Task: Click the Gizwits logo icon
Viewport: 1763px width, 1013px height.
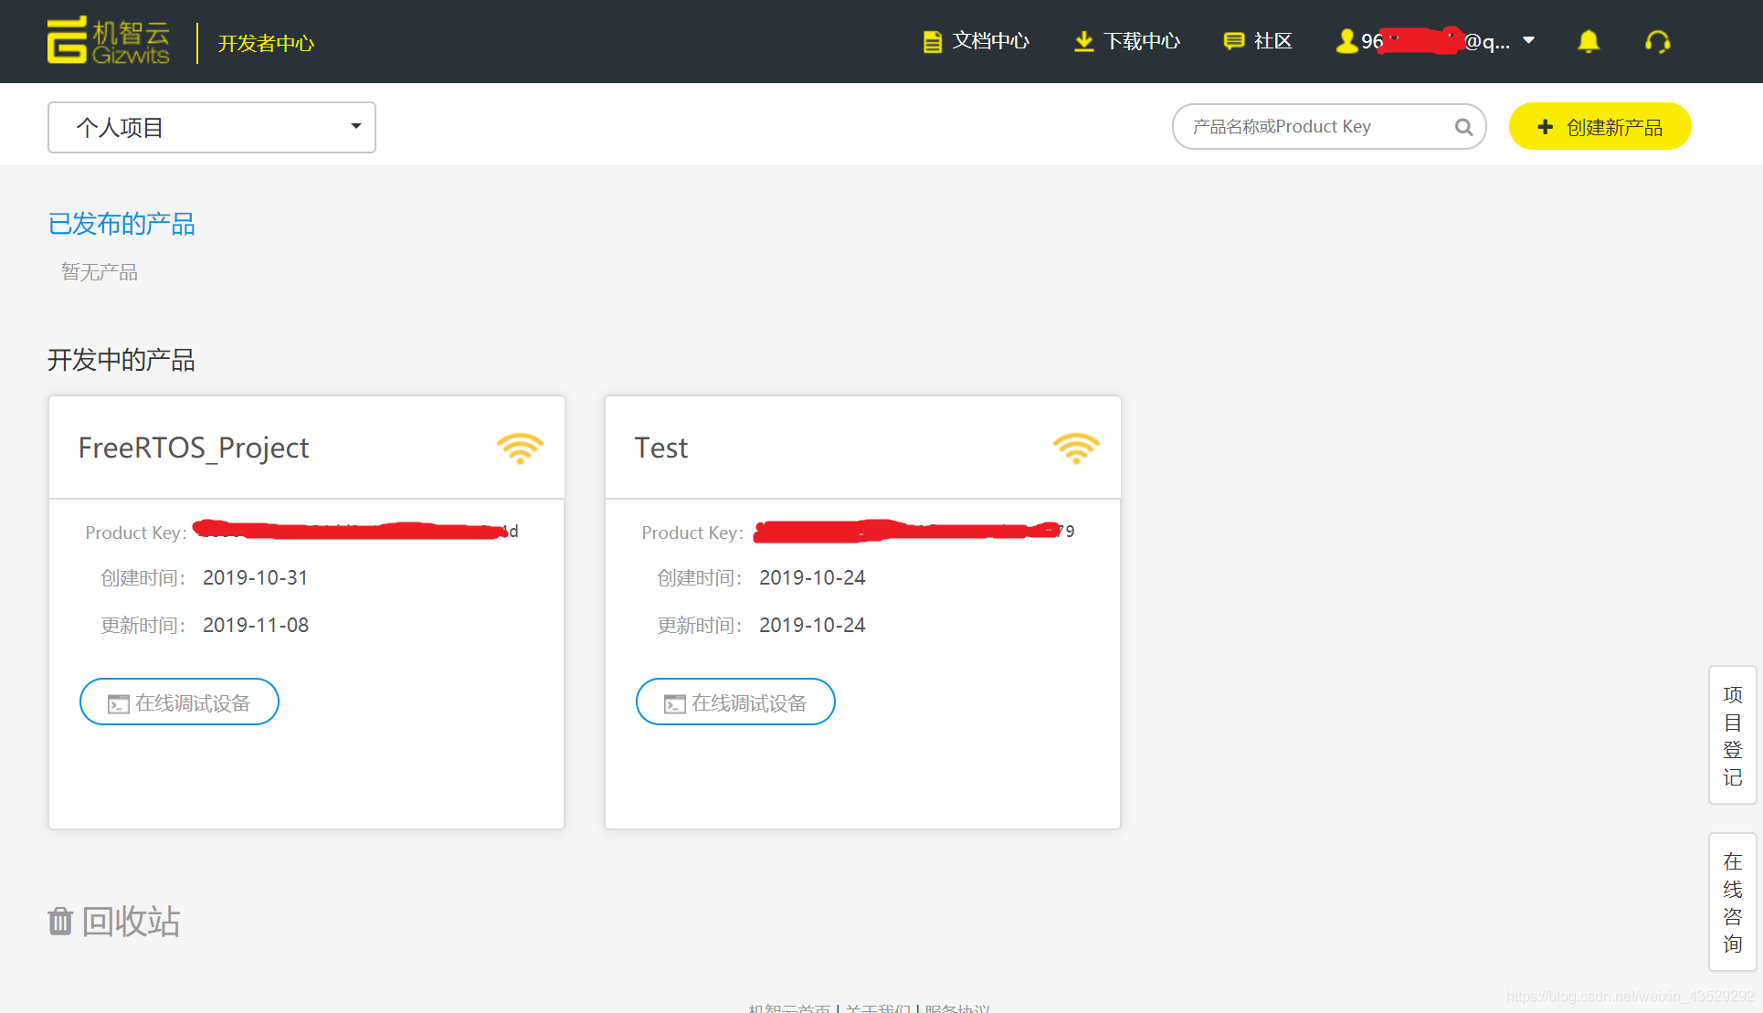Action: coord(68,41)
